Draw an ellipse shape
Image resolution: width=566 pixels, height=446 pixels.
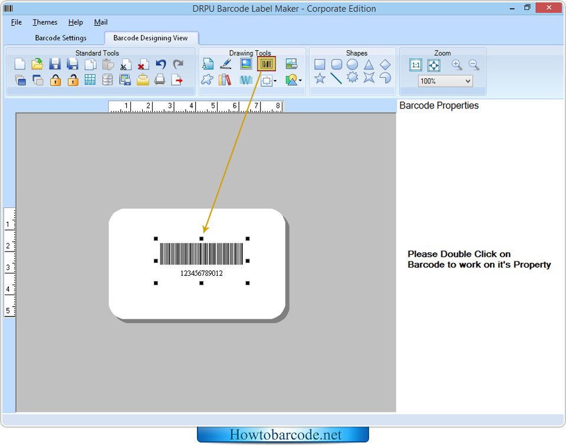(353, 65)
